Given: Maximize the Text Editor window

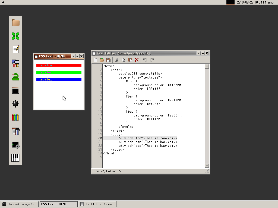Looking at the screenshot, I should point(203,53).
